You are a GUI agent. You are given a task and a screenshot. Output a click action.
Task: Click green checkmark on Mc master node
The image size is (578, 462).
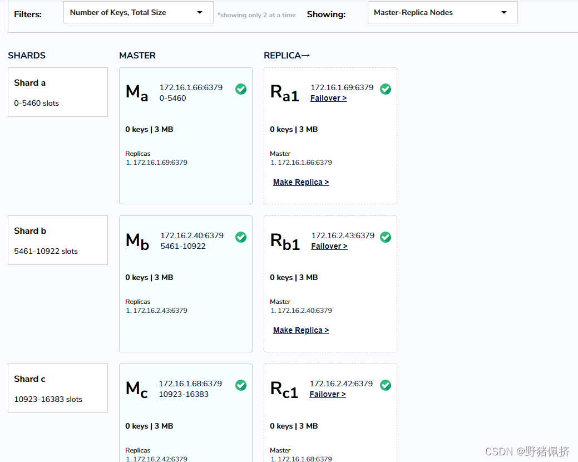tap(241, 385)
